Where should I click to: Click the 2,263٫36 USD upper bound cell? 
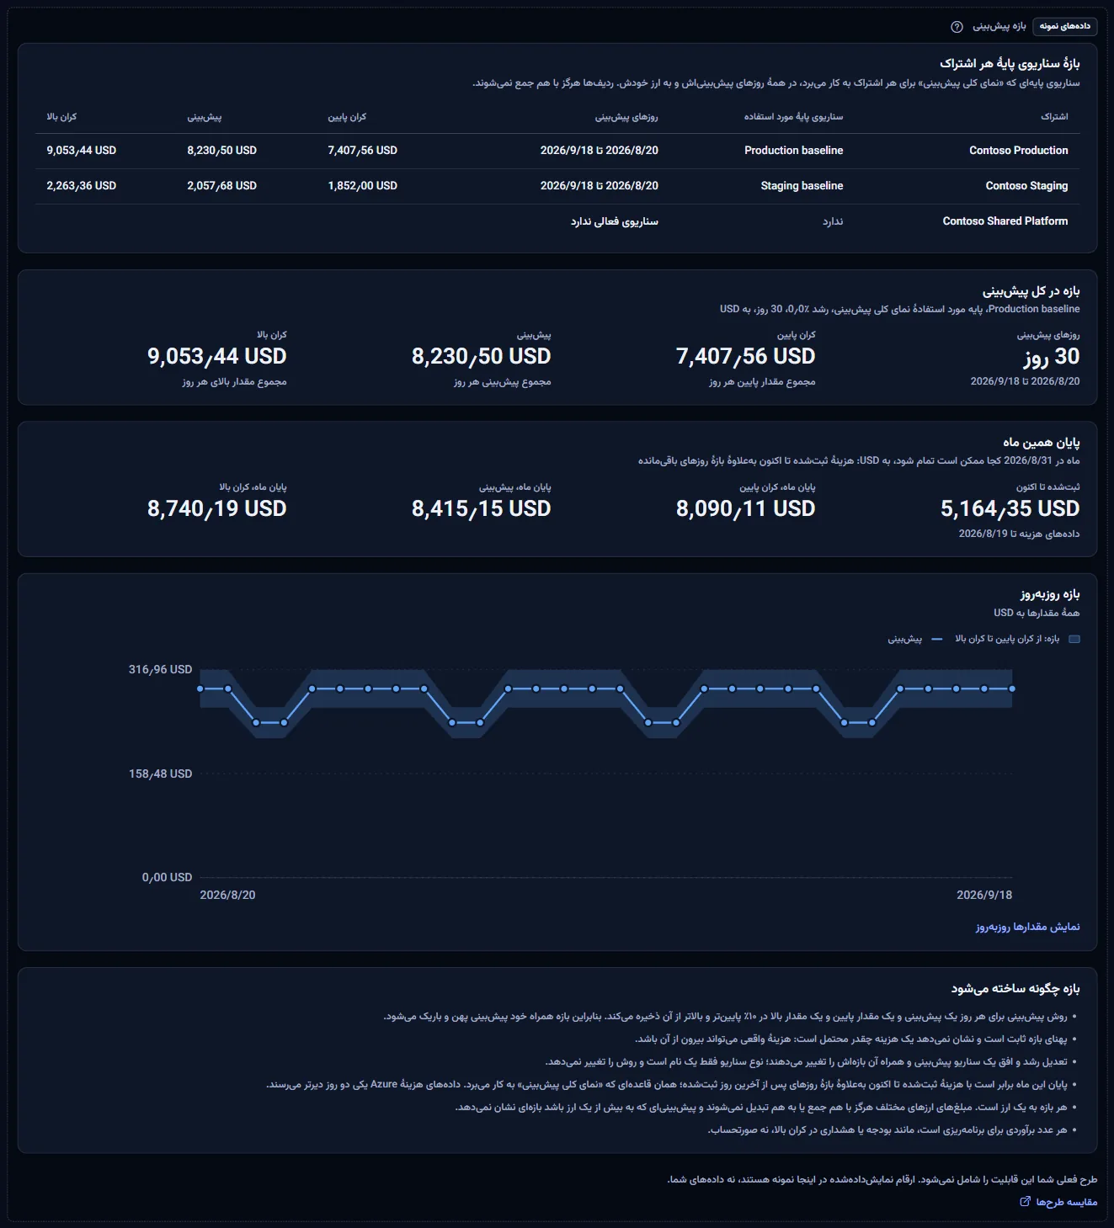81,186
